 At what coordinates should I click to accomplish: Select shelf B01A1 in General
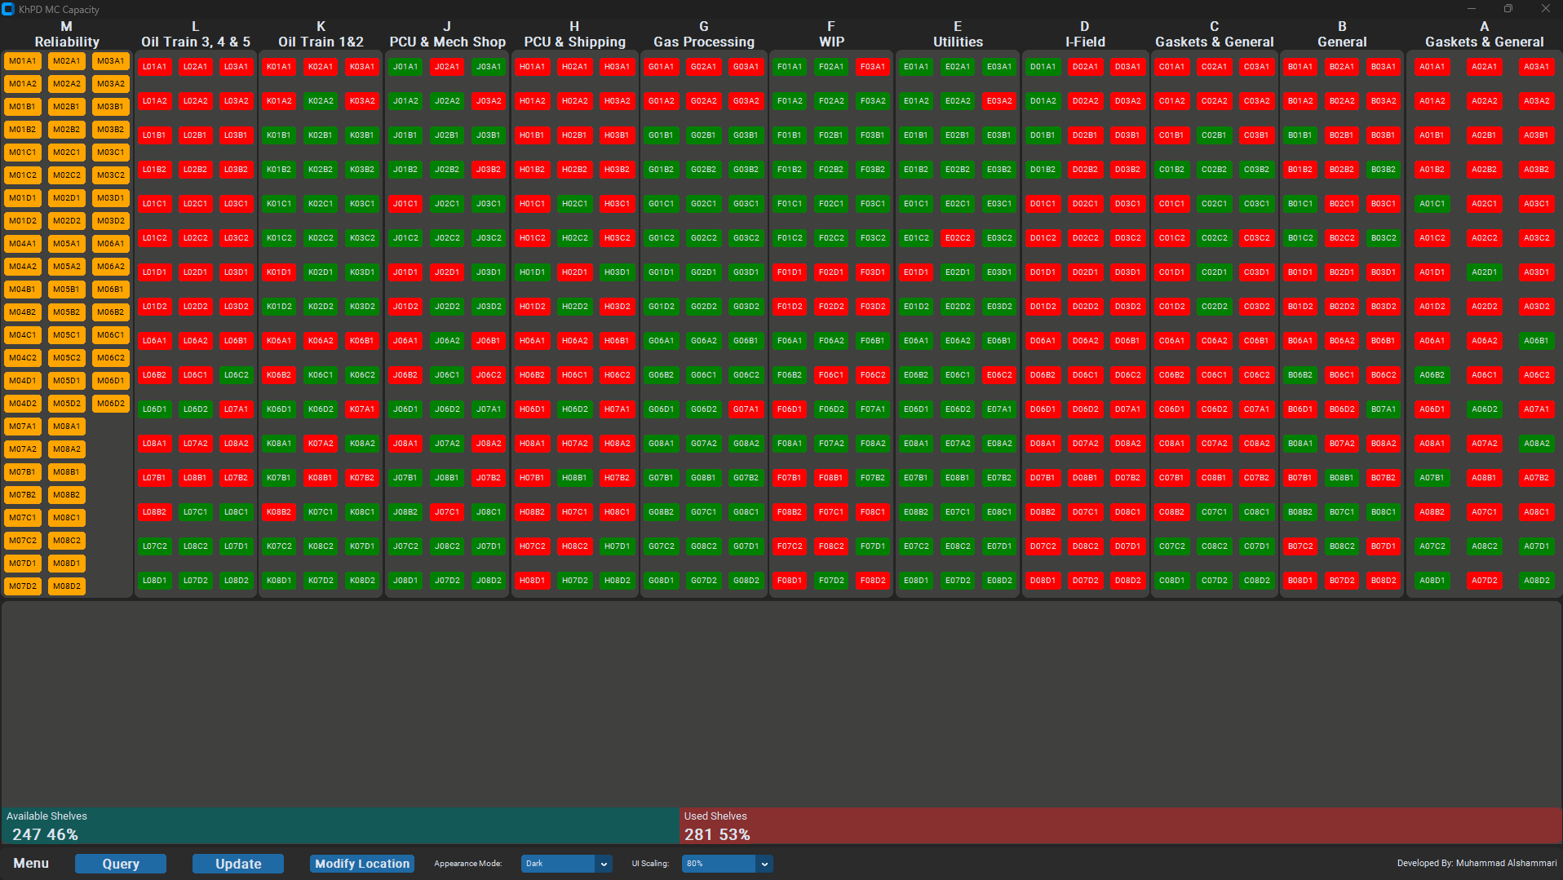pos(1300,67)
